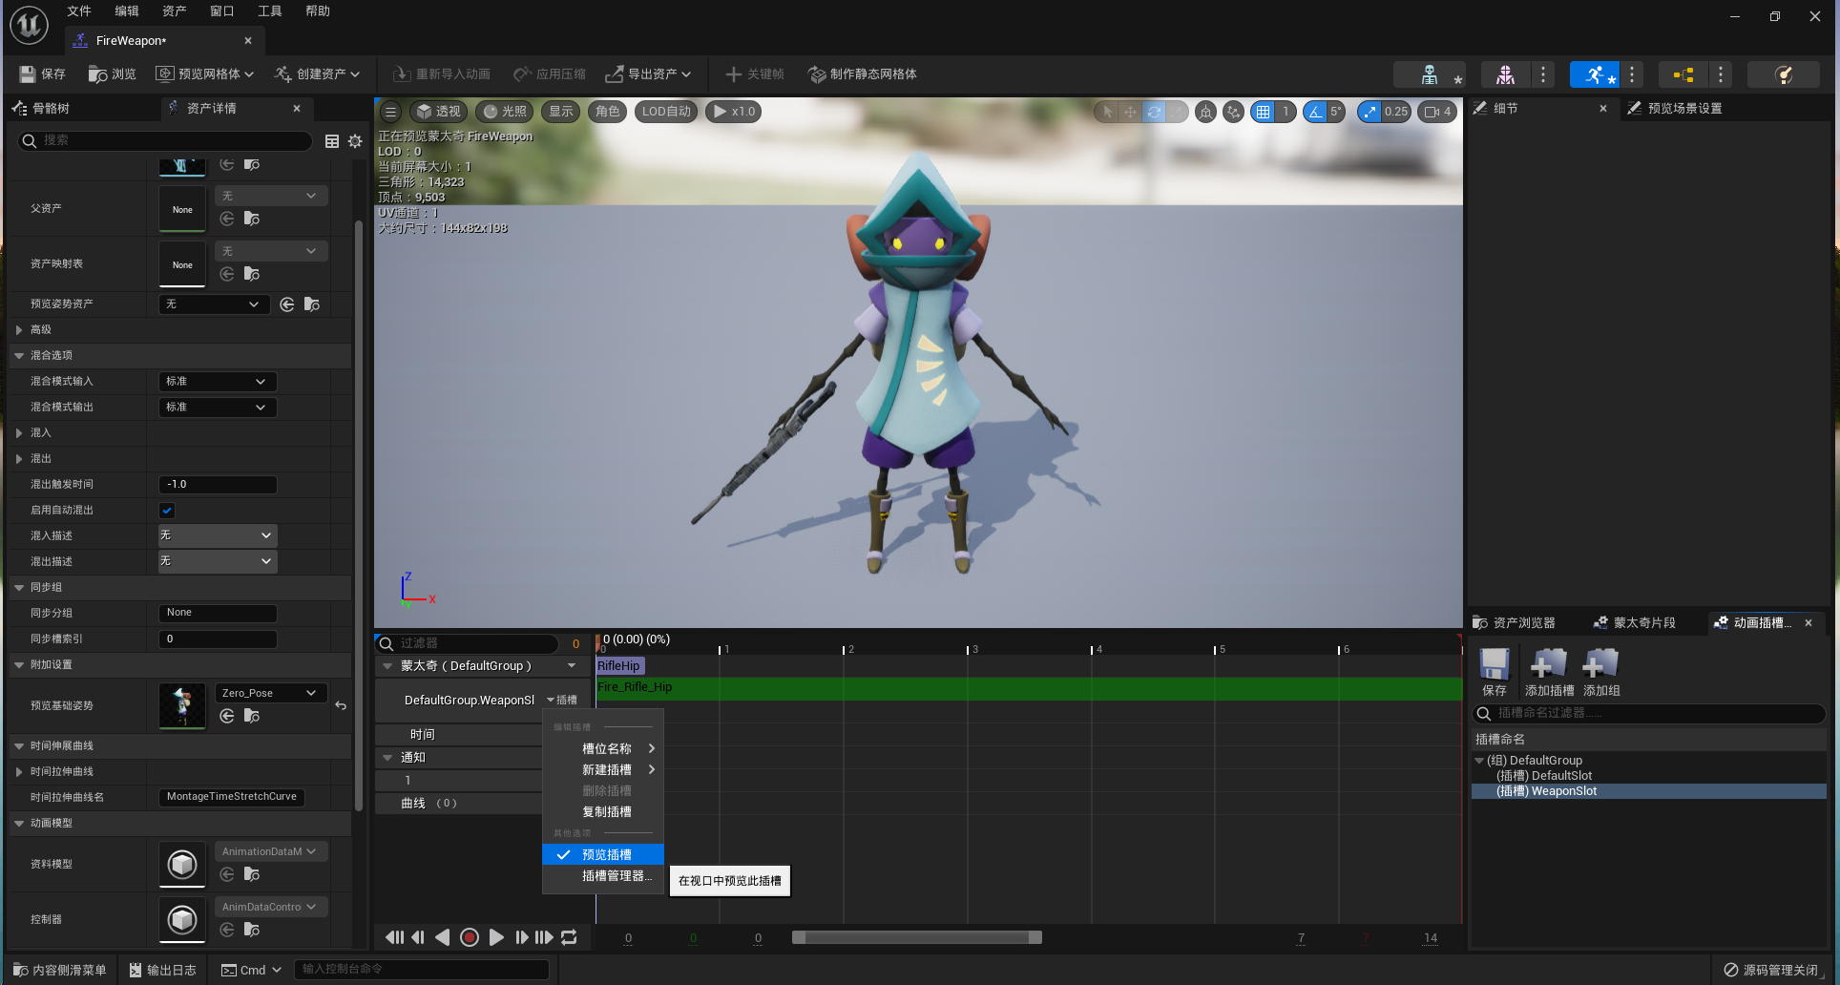Viewport: 1840px width, 985px height.
Task: Jump to timeline start button
Action: 393,937
